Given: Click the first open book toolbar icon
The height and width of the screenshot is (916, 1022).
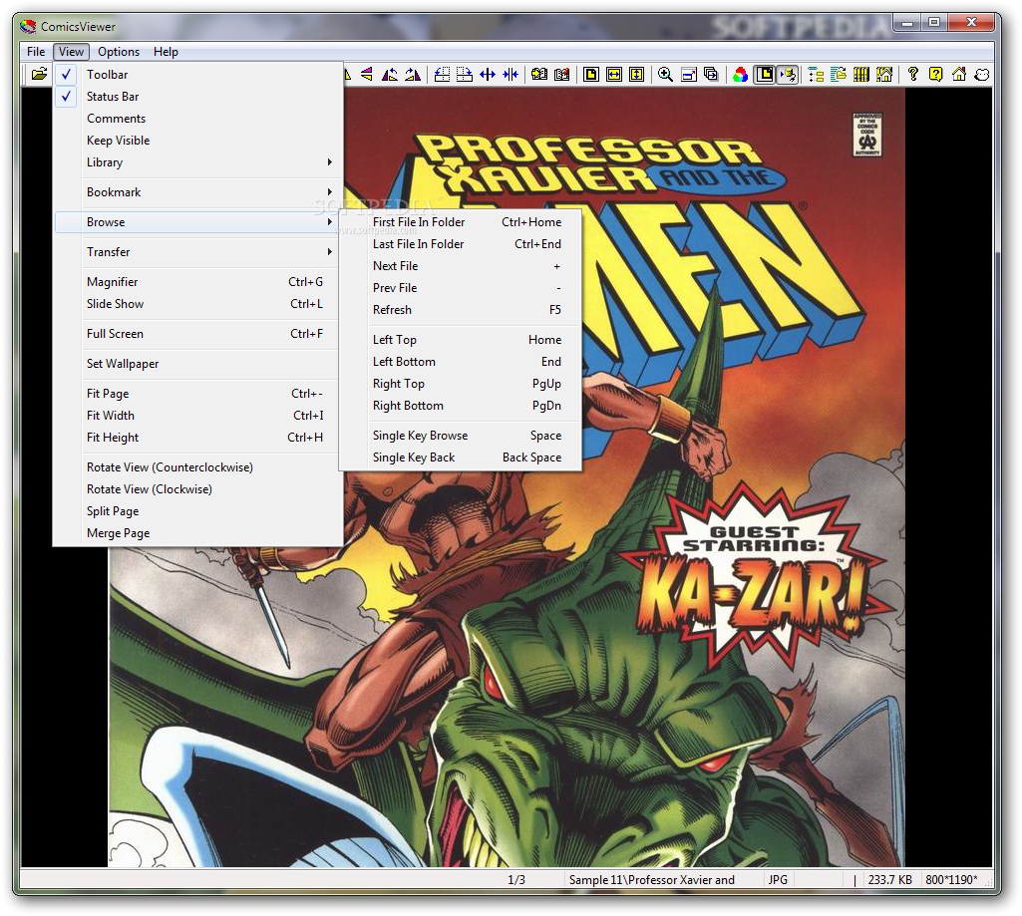Looking at the screenshot, I should click(539, 75).
